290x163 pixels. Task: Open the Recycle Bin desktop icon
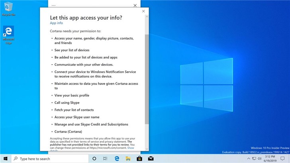pyautogui.click(x=8, y=9)
